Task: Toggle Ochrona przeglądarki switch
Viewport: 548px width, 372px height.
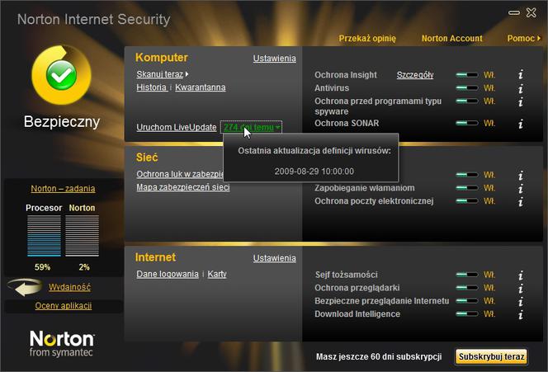Action: 467,288
